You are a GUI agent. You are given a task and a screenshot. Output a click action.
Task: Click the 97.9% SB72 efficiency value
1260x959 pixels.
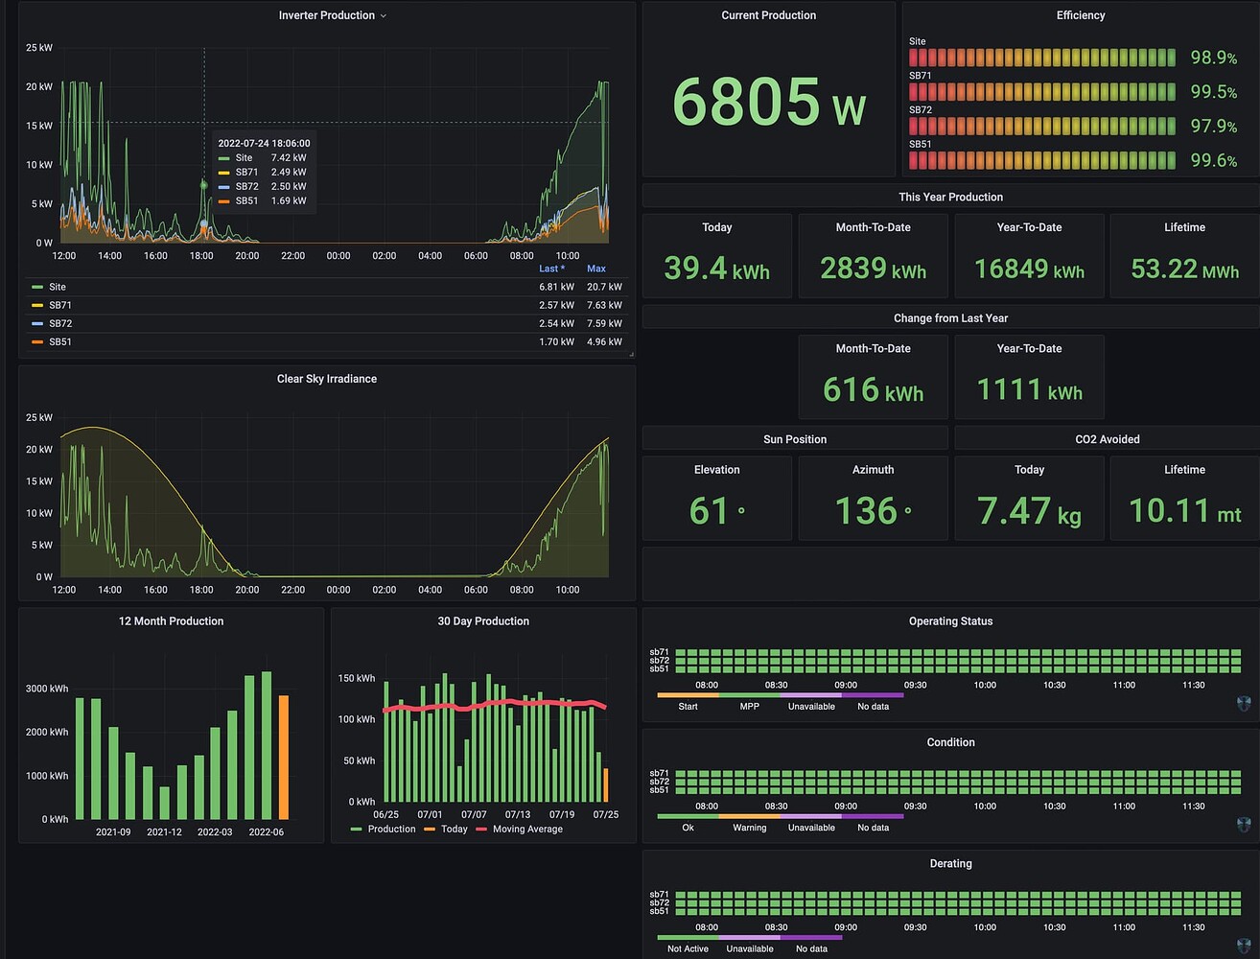(1213, 127)
